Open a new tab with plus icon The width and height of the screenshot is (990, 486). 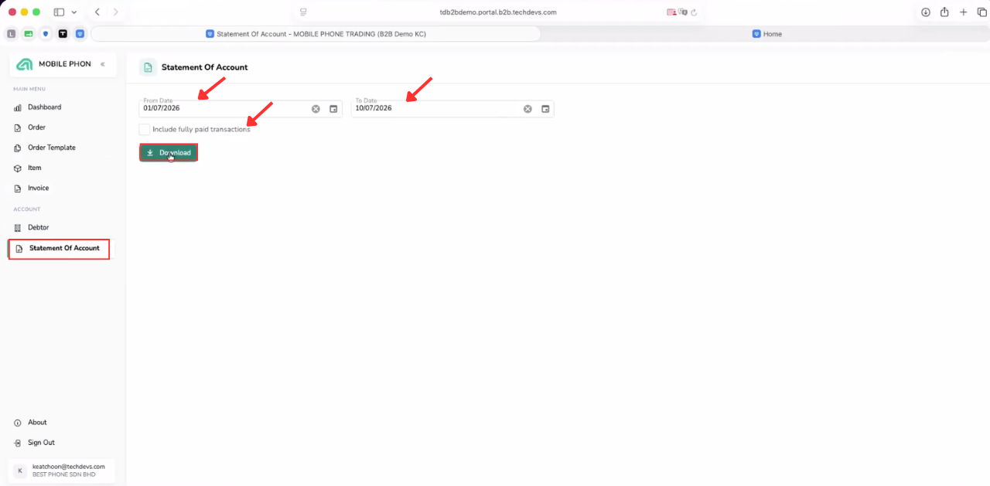pyautogui.click(x=963, y=12)
